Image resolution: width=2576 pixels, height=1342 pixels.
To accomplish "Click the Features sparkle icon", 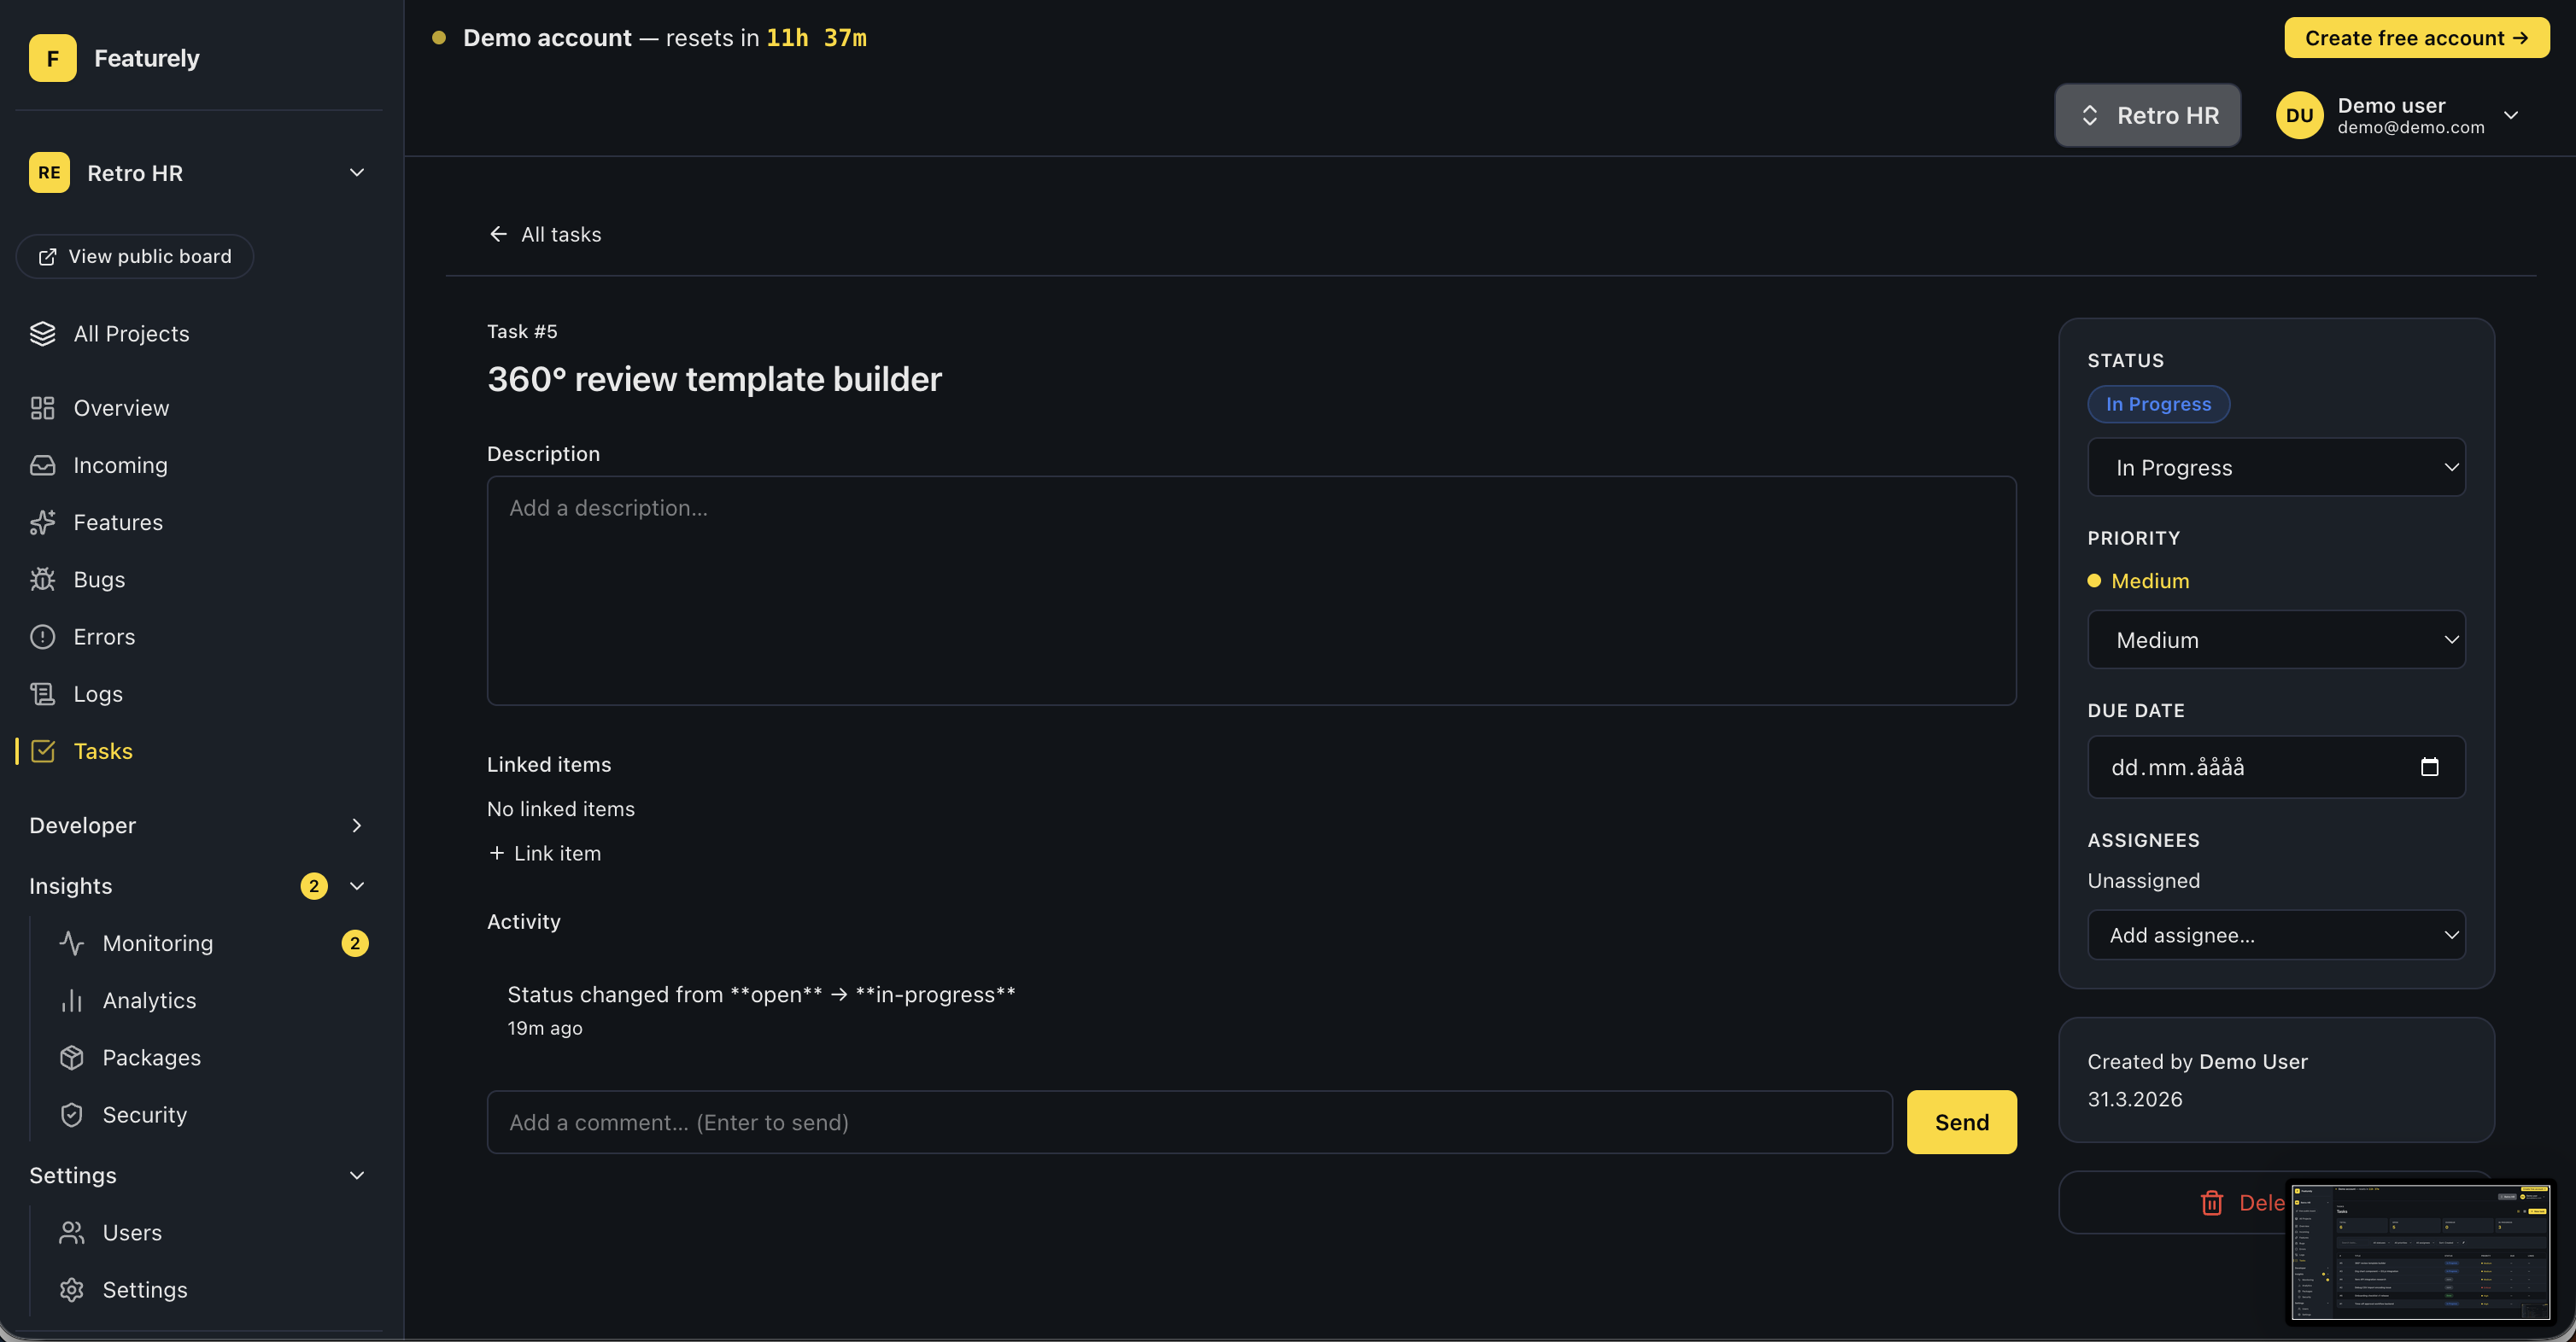I will 43,522.
